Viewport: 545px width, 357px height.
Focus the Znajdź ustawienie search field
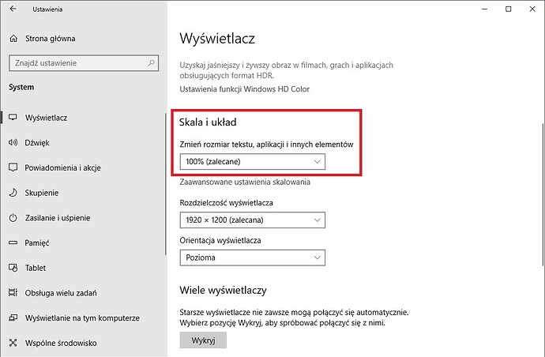click(x=84, y=63)
